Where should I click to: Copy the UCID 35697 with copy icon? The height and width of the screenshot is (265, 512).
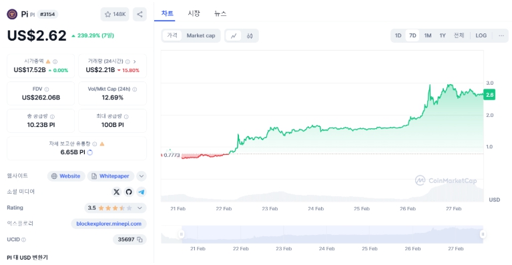pyautogui.click(x=140, y=240)
